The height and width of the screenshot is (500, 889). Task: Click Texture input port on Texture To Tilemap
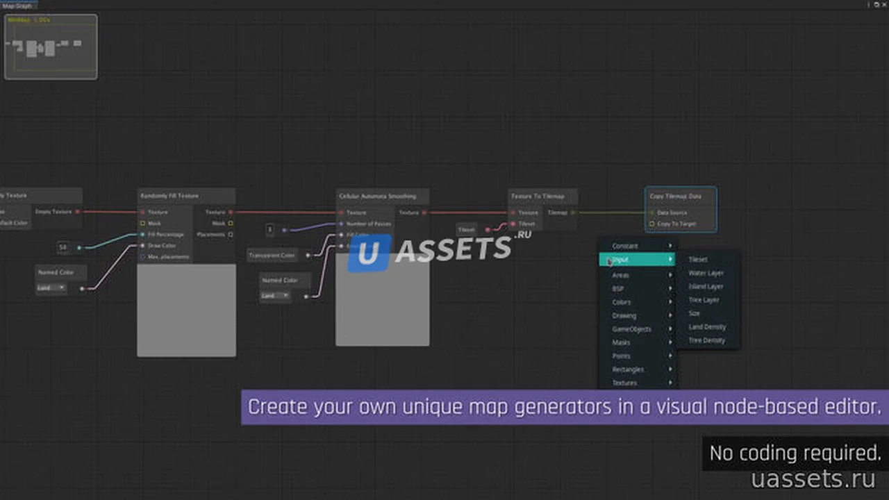click(x=513, y=212)
